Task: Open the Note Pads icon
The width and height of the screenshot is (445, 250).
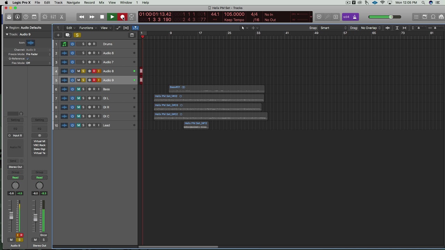Action: [x=425, y=17]
